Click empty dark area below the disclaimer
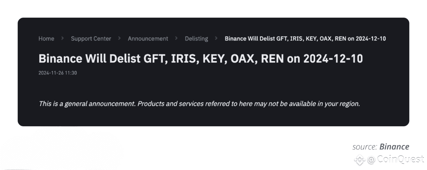The width and height of the screenshot is (427, 170). pyautogui.click(x=213, y=117)
